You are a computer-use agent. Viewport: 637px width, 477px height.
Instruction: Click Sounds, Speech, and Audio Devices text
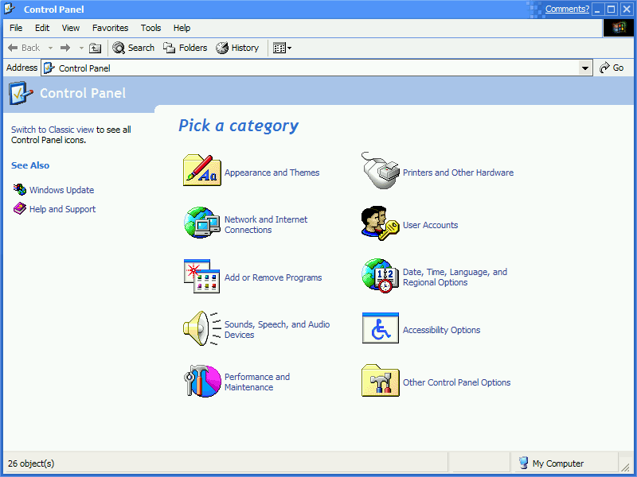tap(277, 329)
